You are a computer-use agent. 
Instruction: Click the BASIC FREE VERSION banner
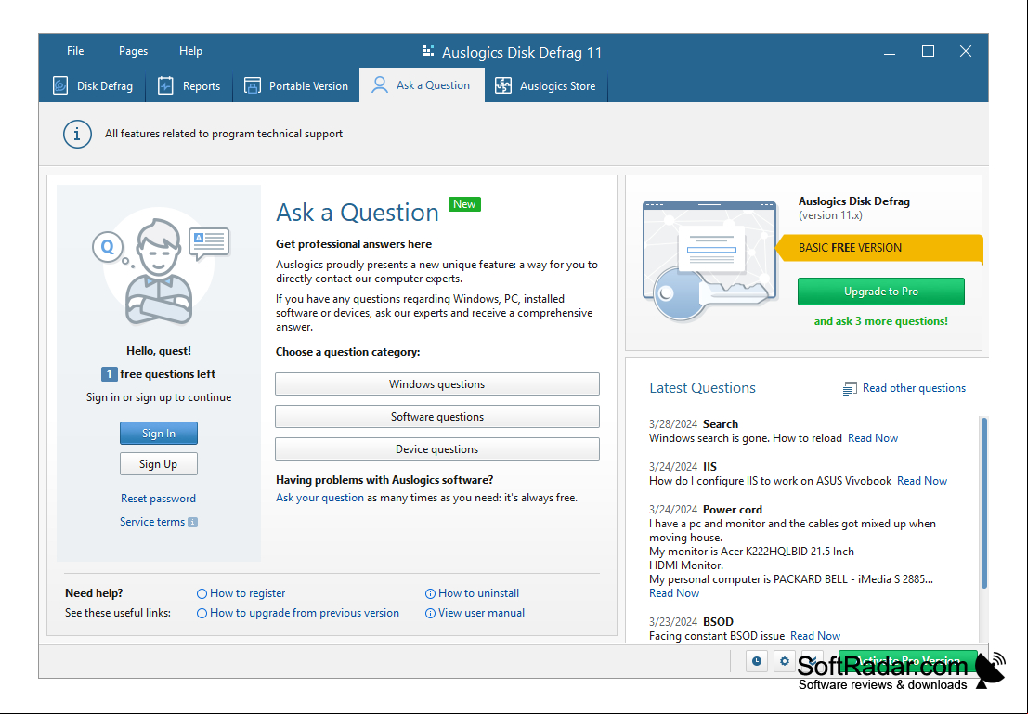[878, 248]
